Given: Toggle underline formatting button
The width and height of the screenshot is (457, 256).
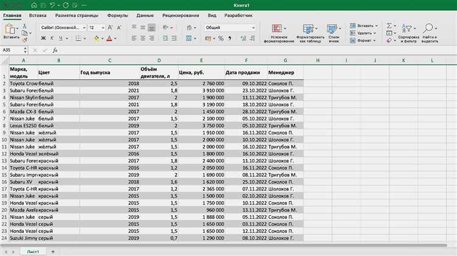Looking at the screenshot, I should pyautogui.click(x=60, y=38).
